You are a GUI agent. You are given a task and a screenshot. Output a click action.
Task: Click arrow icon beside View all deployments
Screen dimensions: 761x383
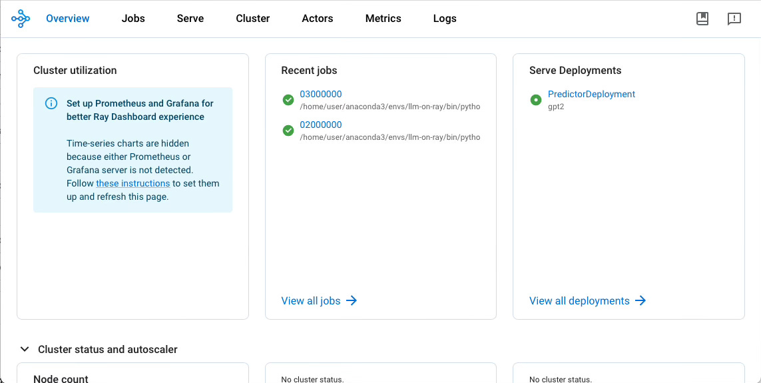tap(640, 300)
